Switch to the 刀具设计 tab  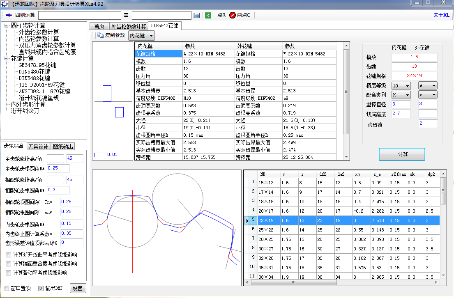[x=39, y=147]
